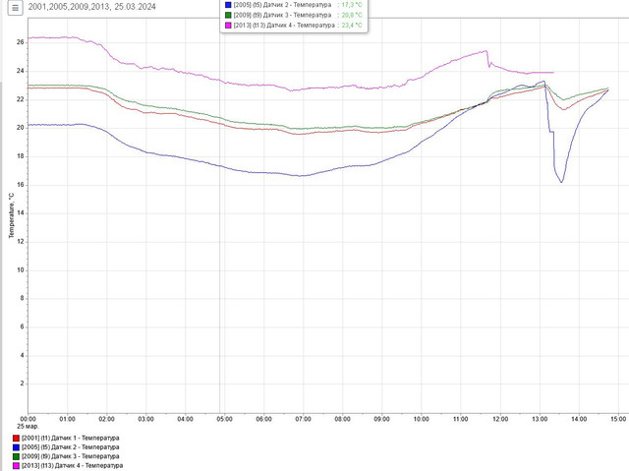The height and width of the screenshot is (471, 629).
Task: Click green swatch in tooltip for Датчик 3
Action: 228,16
